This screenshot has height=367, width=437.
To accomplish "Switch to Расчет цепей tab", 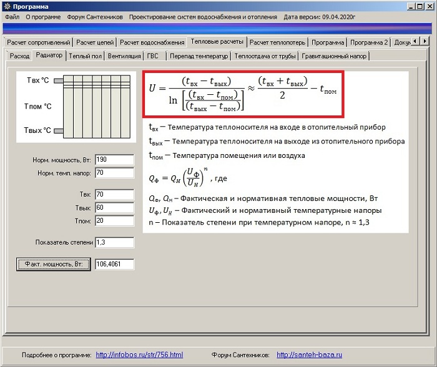I will (95, 42).
